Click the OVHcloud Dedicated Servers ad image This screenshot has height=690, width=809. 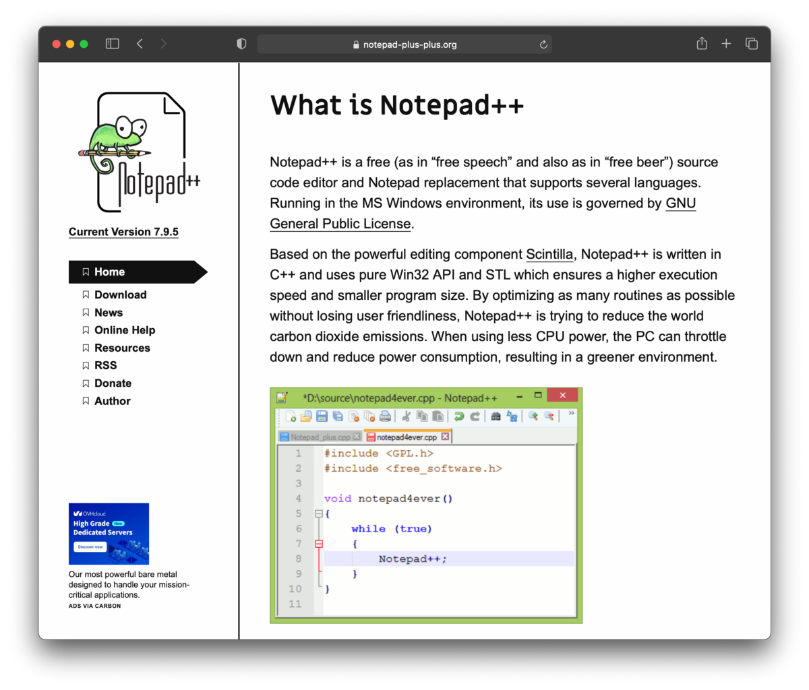[x=109, y=534]
